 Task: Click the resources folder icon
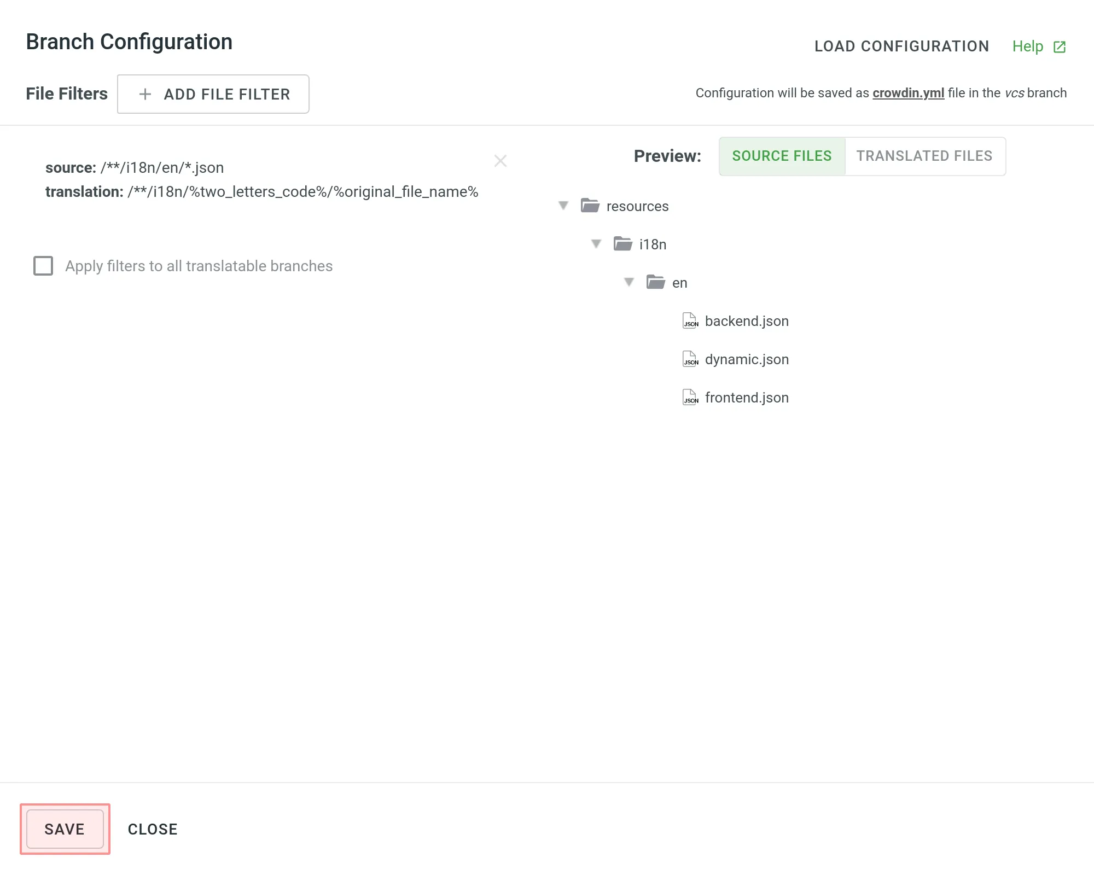click(x=589, y=206)
